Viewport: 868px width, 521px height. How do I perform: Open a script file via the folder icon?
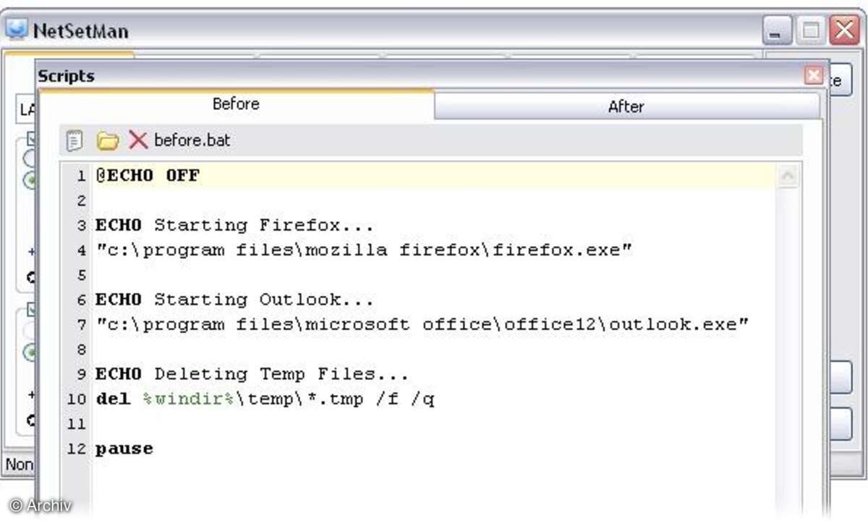107,140
